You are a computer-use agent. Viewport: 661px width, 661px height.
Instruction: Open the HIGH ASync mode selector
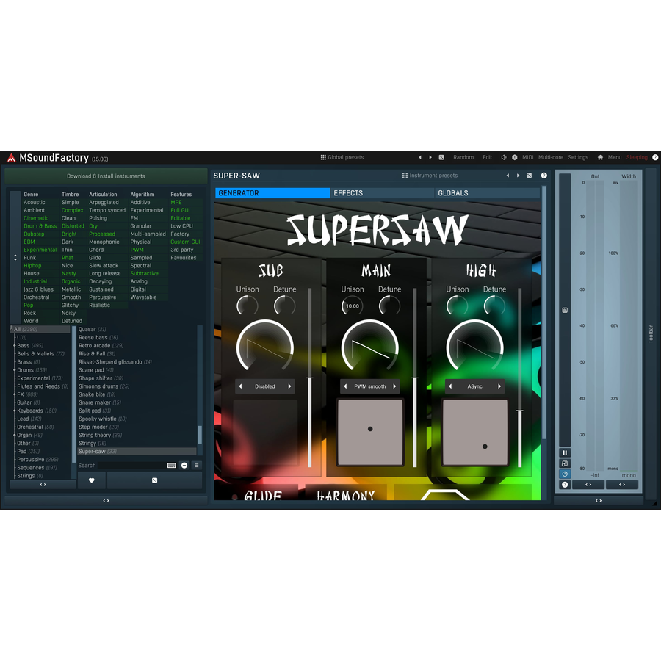[474, 386]
